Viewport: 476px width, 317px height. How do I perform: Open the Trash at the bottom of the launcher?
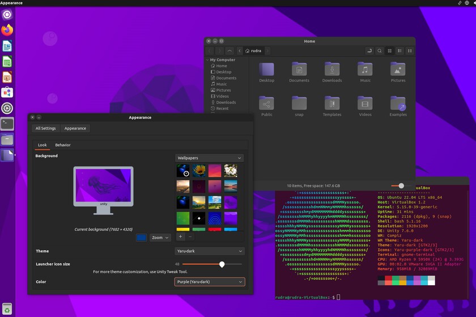[x=7, y=310]
